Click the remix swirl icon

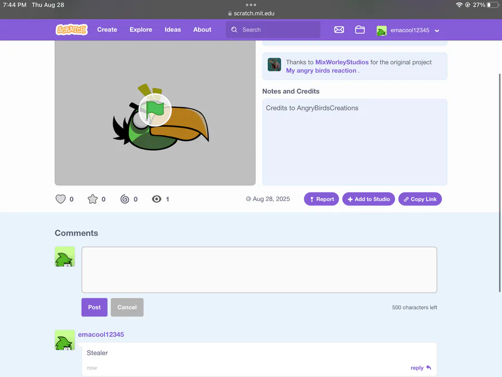pyautogui.click(x=125, y=199)
